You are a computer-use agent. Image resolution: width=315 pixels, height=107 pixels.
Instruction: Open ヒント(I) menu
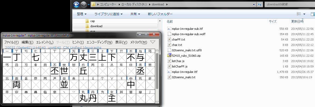click(78, 42)
